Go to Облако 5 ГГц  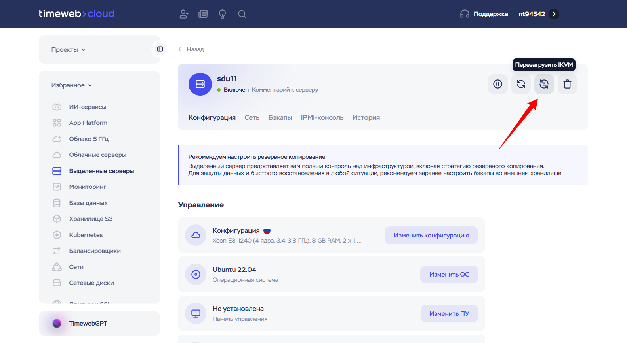(89, 139)
